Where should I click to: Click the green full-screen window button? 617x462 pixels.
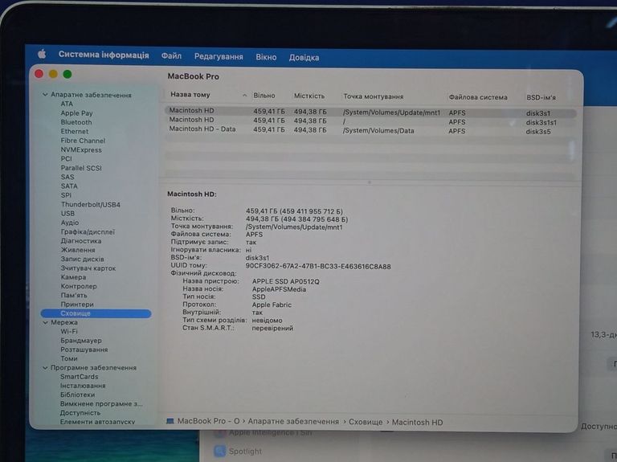coord(67,74)
